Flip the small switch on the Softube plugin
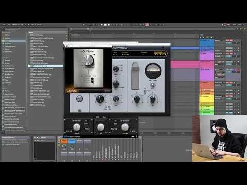This screenshot has height=185, width=247. 92,80
